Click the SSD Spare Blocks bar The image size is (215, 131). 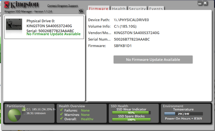tap(131, 119)
